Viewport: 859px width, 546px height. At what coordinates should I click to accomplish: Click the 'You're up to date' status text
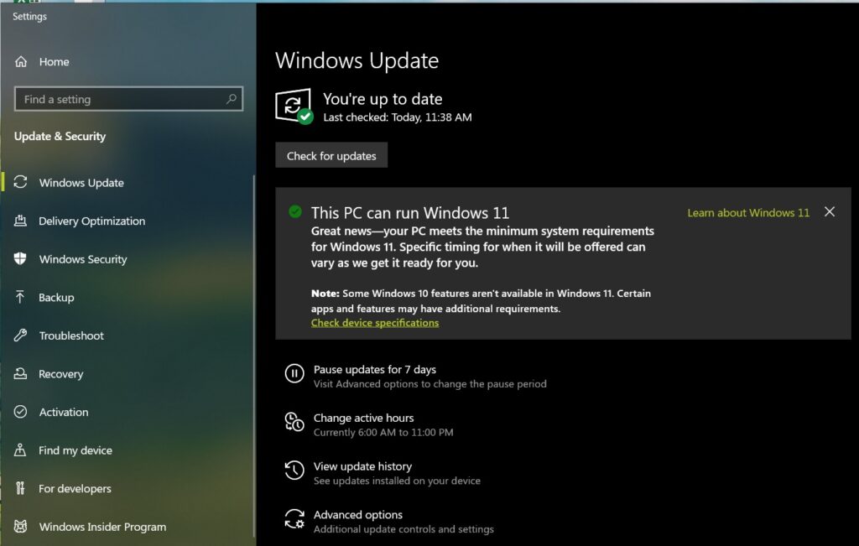pos(383,99)
